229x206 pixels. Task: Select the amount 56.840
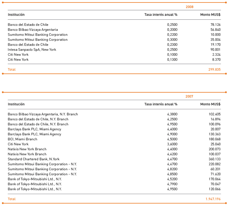coord(216,30)
